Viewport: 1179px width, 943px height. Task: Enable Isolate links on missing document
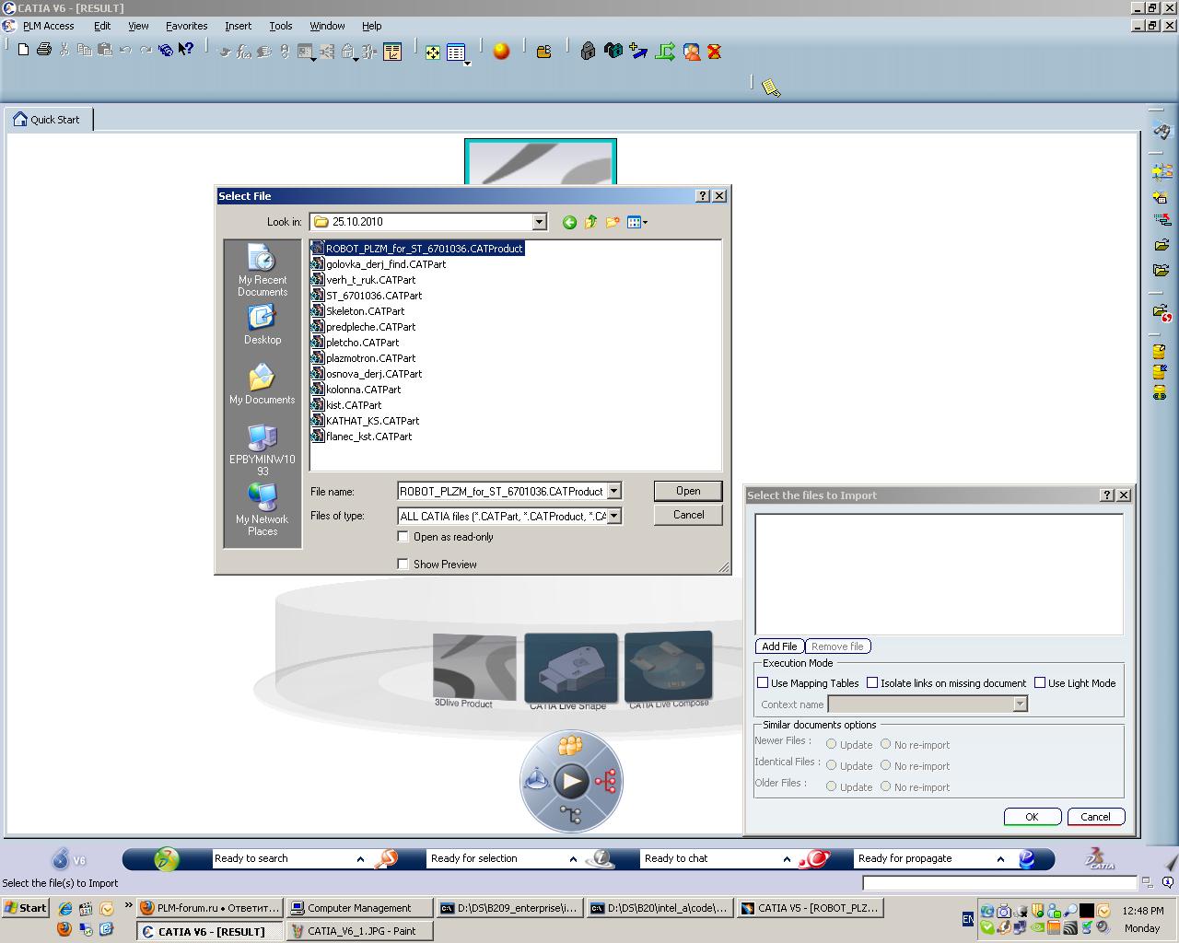click(x=872, y=683)
